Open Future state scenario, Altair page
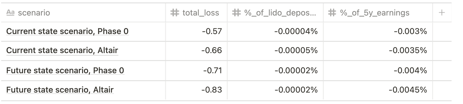463x104 pixels. 60,90
